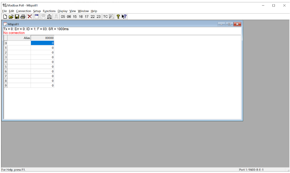Click the yellow question mark About icon
290x173 pixels.
click(x=118, y=17)
